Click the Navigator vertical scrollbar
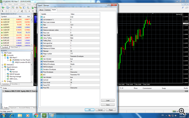The image size is (189, 118). (x=32, y=67)
